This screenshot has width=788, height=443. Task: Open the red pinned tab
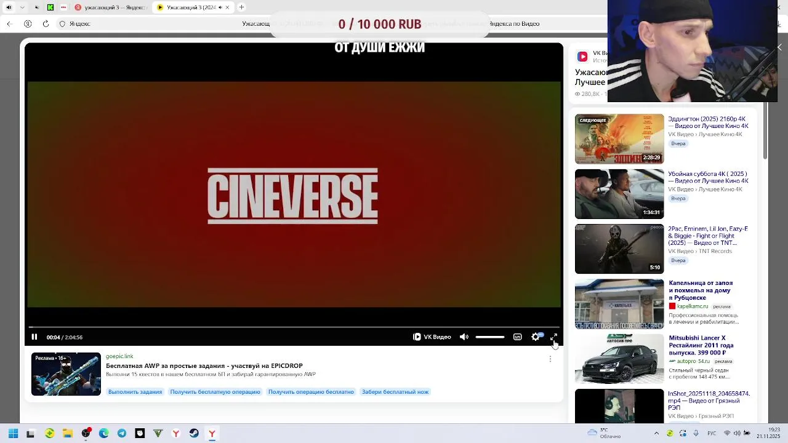pyautogui.click(x=63, y=7)
